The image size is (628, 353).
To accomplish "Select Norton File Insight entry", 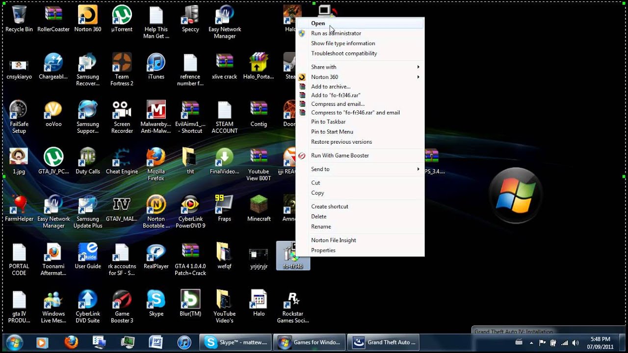I will pos(361,240).
